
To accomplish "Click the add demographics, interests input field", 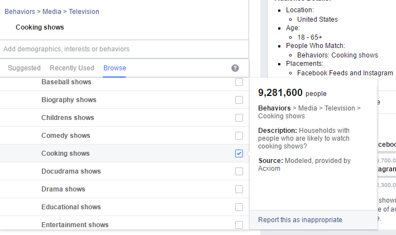I will click(x=123, y=49).
